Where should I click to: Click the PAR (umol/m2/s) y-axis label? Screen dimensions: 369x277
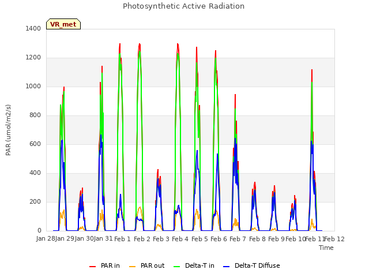tap(8, 130)
